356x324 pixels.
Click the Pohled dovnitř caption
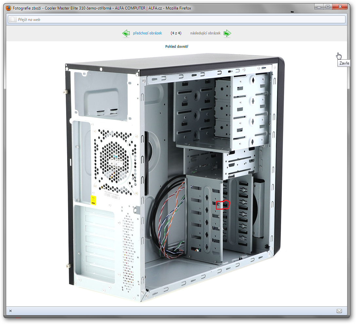[177, 47]
